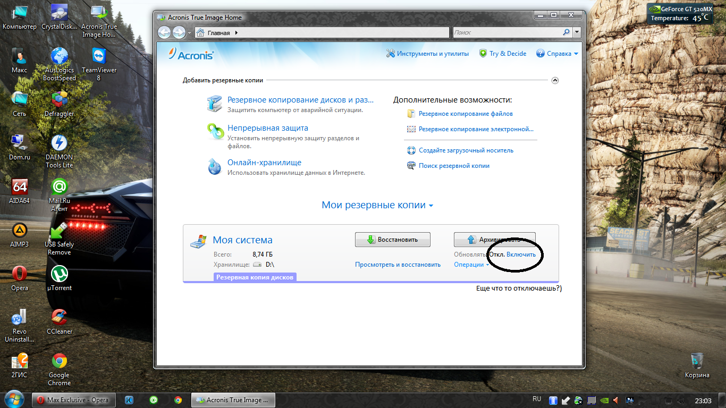
Task: Open AusLogics BoostSpeed desktop icon
Action: 59,64
